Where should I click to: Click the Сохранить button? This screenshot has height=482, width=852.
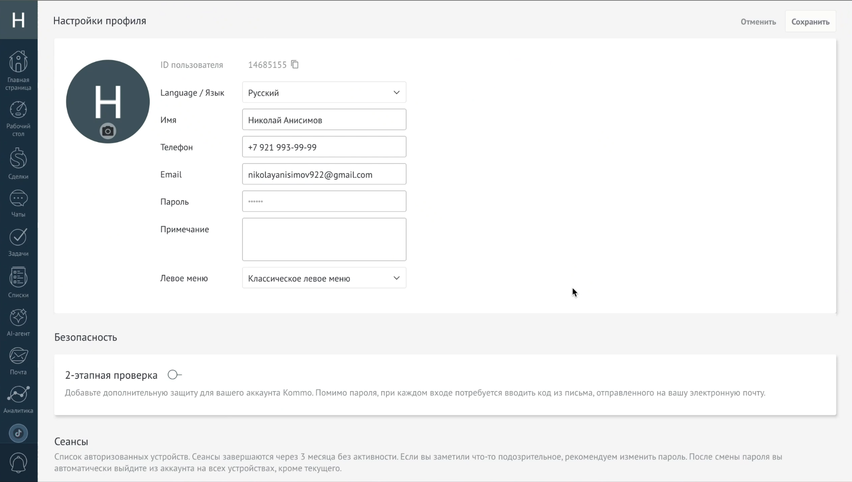pyautogui.click(x=810, y=22)
